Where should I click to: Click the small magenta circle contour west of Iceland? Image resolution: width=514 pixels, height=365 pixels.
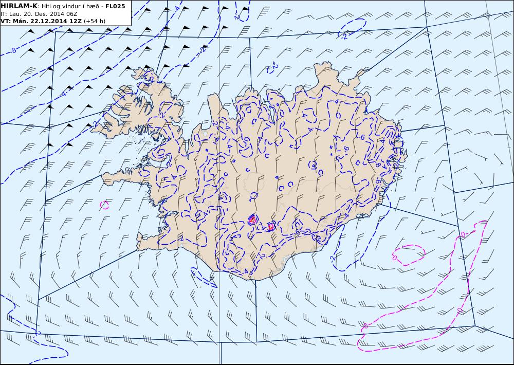(x=104, y=205)
